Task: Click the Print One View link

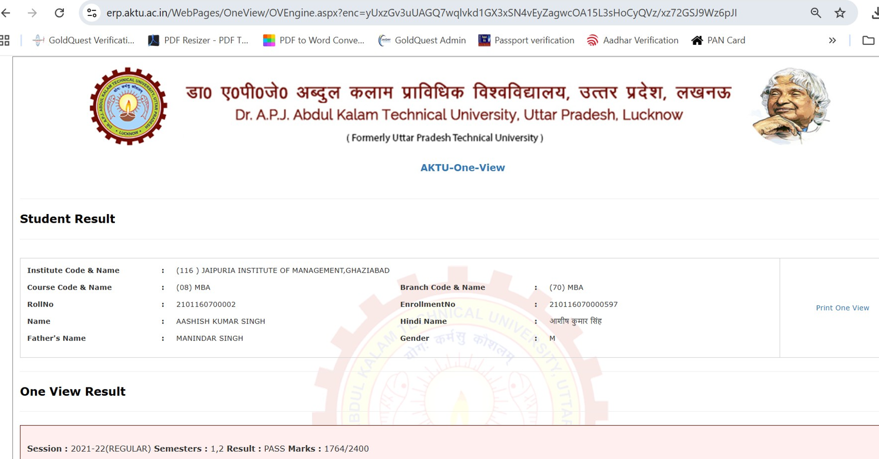Action: click(842, 308)
